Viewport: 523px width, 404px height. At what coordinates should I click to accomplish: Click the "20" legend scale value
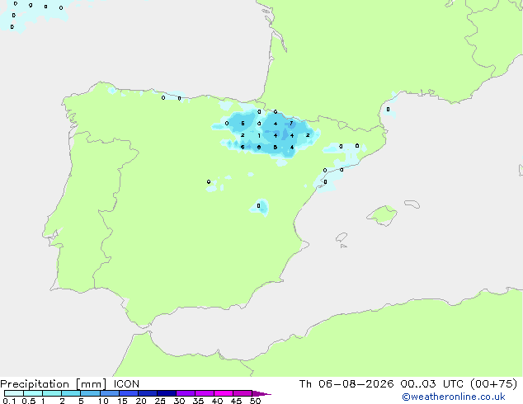point(141,401)
